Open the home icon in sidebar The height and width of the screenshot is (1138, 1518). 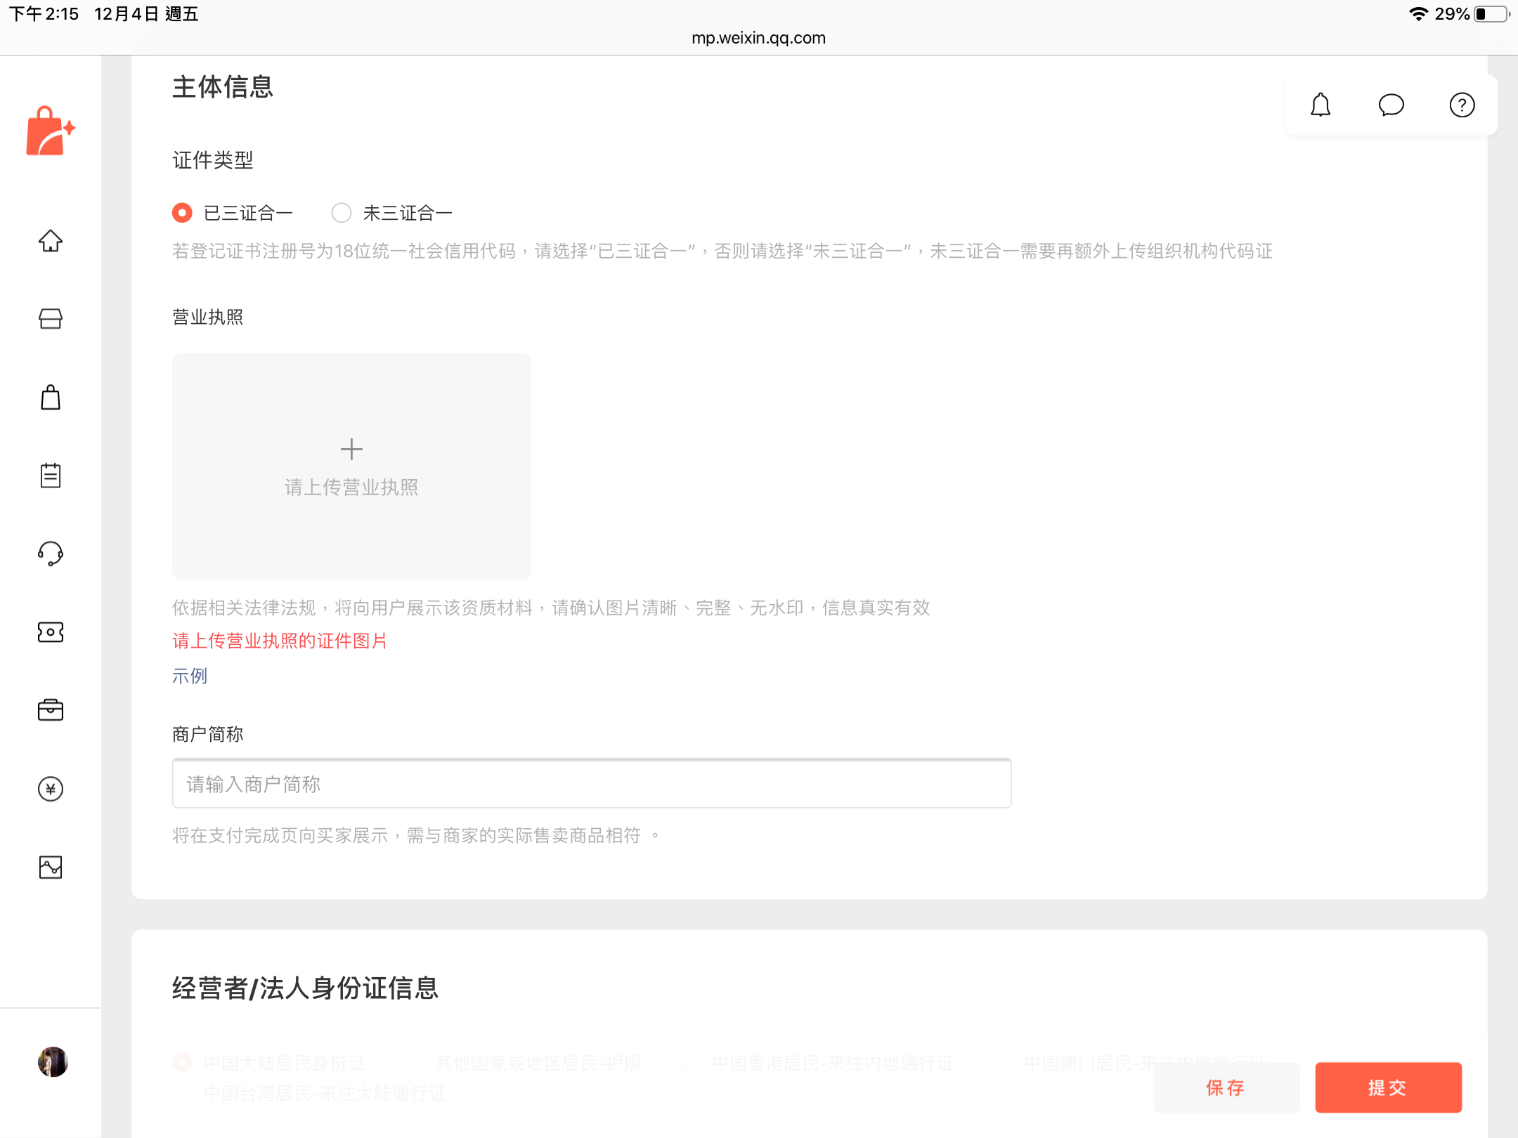[51, 241]
